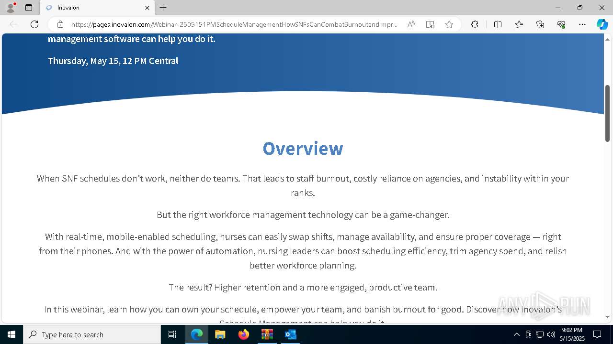
Task: Close the Inovalon tab
Action: (147, 8)
